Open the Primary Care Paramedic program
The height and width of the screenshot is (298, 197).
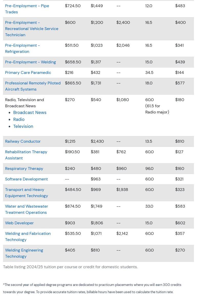pyautogui.click(x=28, y=72)
